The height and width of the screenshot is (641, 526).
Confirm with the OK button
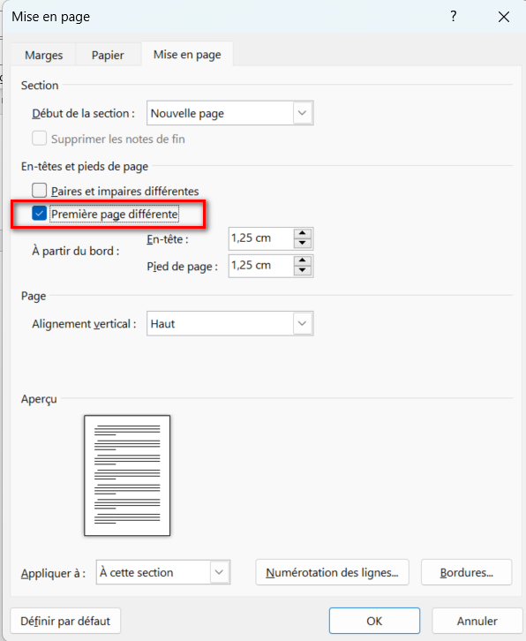(374, 621)
